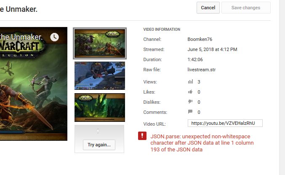
Task: Click the likes thumbs-up icon
Action: [190, 92]
